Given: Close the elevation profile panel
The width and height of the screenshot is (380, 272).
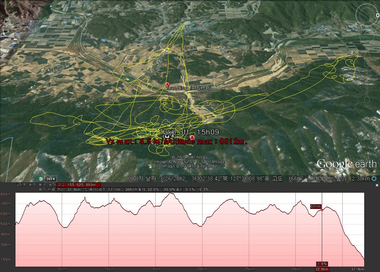Looking at the screenshot, I should pyautogui.click(x=377, y=185).
